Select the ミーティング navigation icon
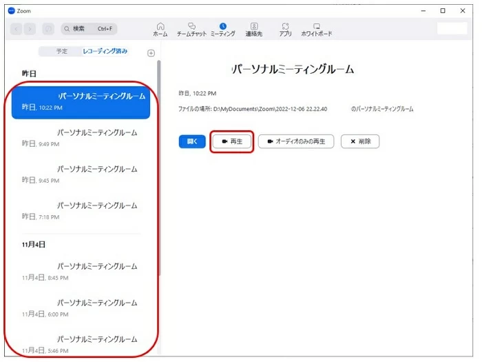Viewport: 482px width, 362px height. click(x=223, y=30)
